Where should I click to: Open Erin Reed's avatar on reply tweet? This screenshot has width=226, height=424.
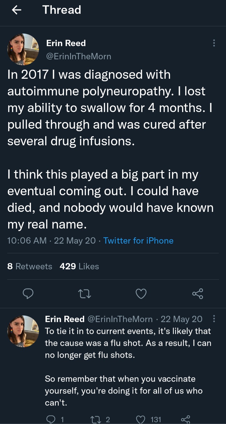[23, 331]
